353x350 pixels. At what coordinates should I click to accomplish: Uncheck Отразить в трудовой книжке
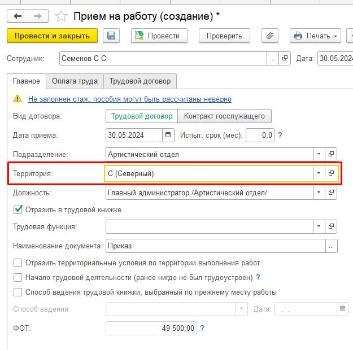[x=18, y=209]
